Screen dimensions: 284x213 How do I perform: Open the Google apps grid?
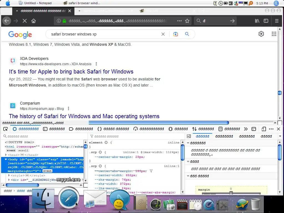tap(274, 34)
